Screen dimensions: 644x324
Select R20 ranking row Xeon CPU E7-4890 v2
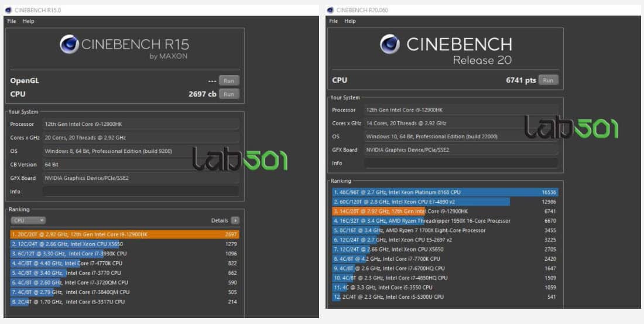(x=445, y=202)
